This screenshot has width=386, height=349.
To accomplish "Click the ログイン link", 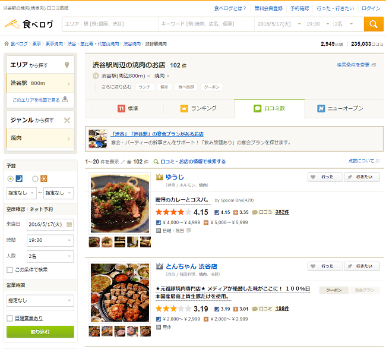I will point(371,8).
